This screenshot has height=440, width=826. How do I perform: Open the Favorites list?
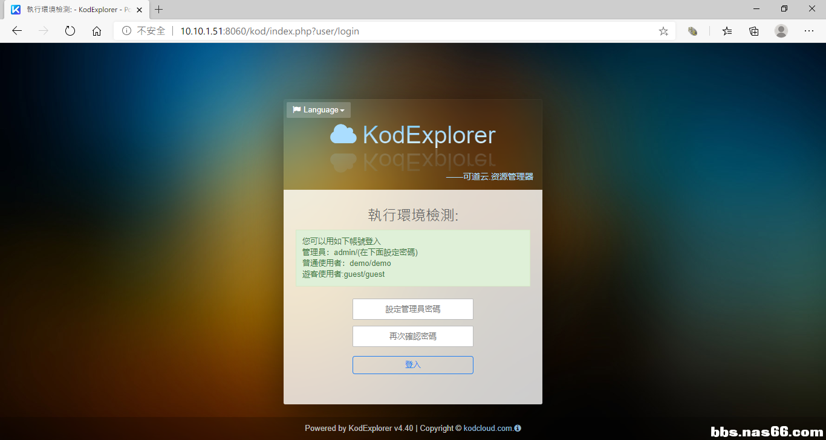pyautogui.click(x=727, y=31)
